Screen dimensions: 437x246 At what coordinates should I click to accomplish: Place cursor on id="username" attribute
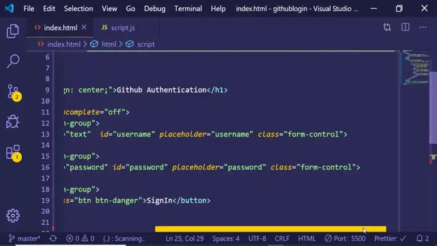click(x=127, y=134)
